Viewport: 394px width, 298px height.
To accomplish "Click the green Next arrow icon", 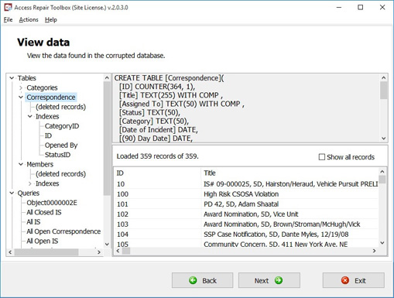I will point(279,280).
